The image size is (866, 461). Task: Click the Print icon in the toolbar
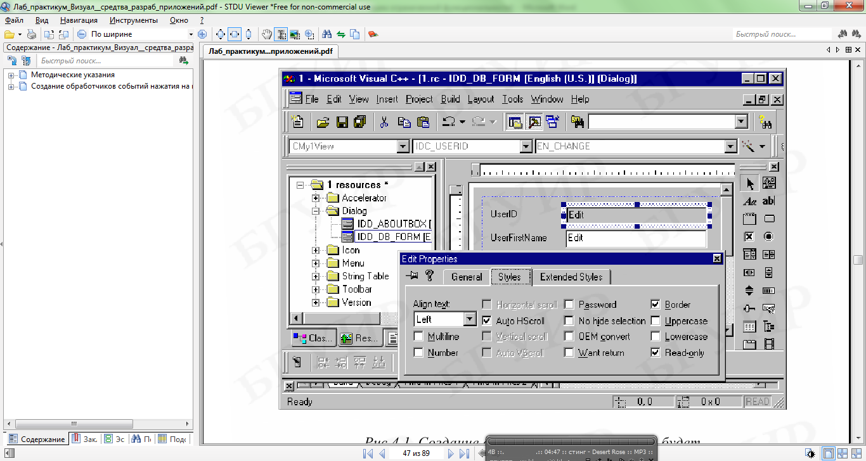31,34
